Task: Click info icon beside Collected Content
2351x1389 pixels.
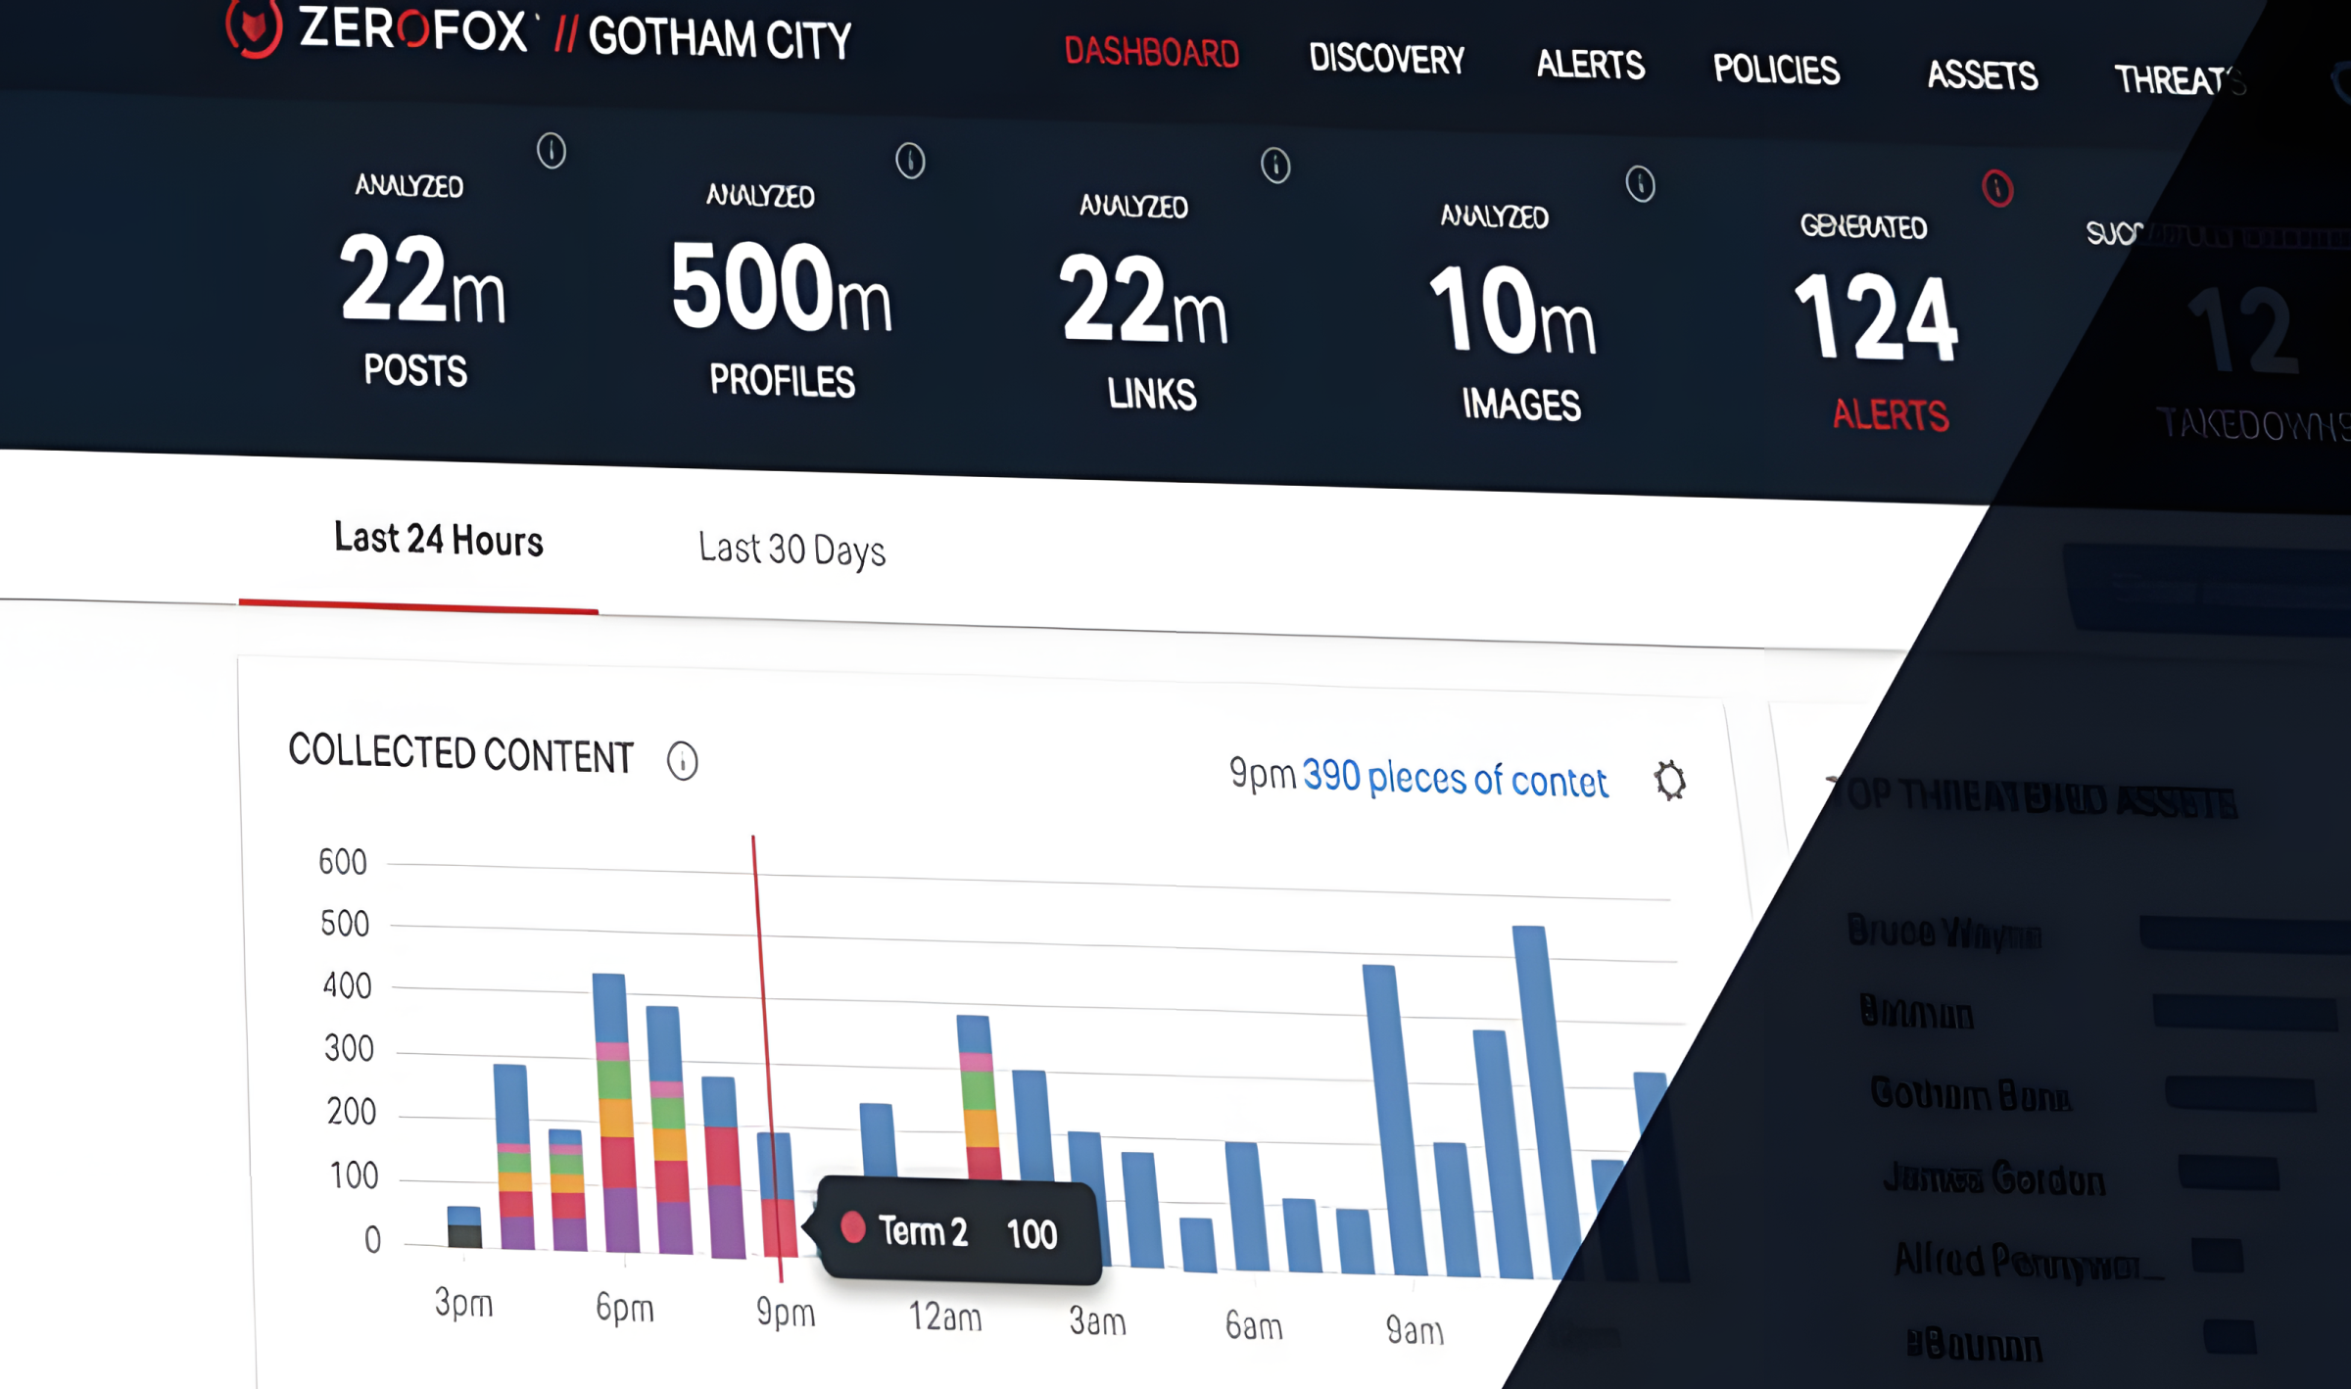Action: (683, 760)
